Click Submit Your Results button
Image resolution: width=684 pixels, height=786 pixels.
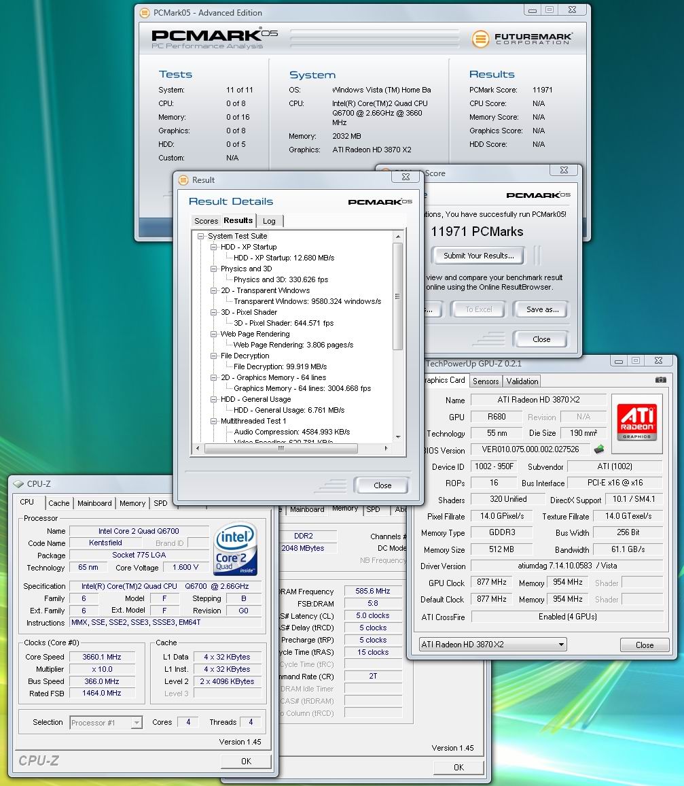pos(479,256)
